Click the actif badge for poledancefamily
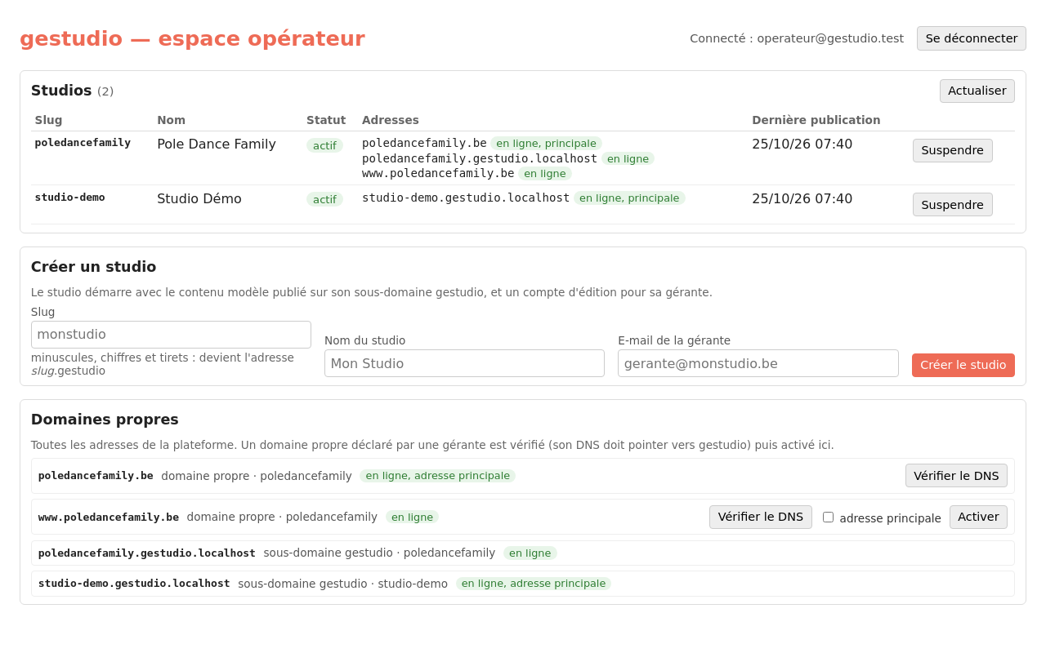 tap(324, 145)
